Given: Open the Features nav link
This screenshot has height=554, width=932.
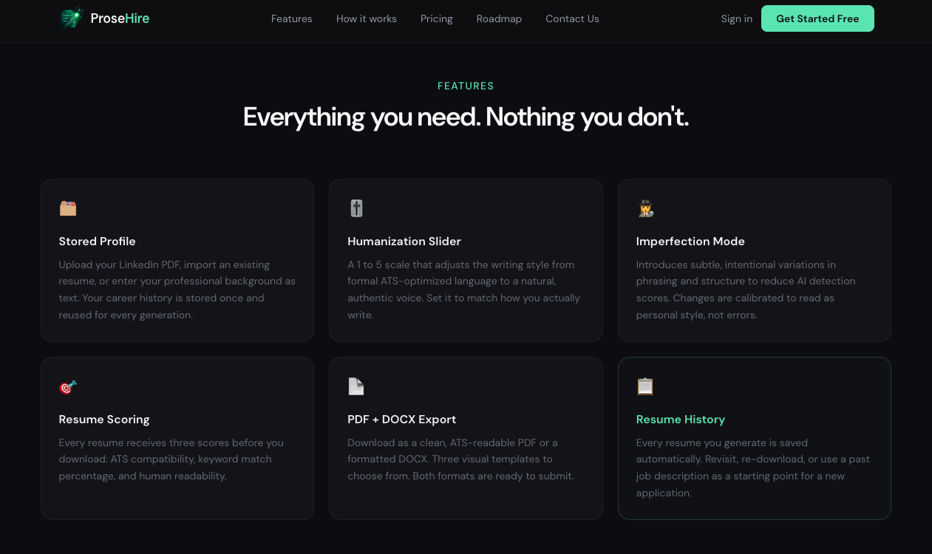Looking at the screenshot, I should [x=292, y=18].
